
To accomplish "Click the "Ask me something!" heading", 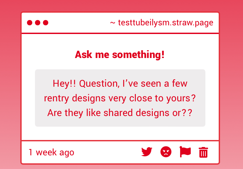I will tap(120, 54).
